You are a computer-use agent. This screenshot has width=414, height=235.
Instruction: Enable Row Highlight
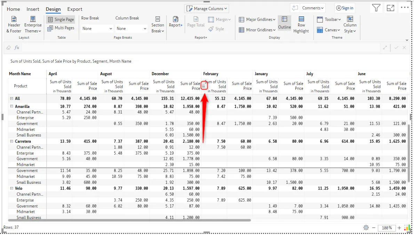(x=301, y=25)
